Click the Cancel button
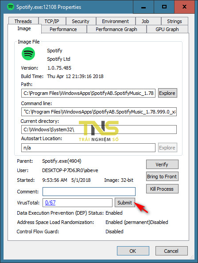The width and height of the screenshot is (198, 263). pos(171,251)
